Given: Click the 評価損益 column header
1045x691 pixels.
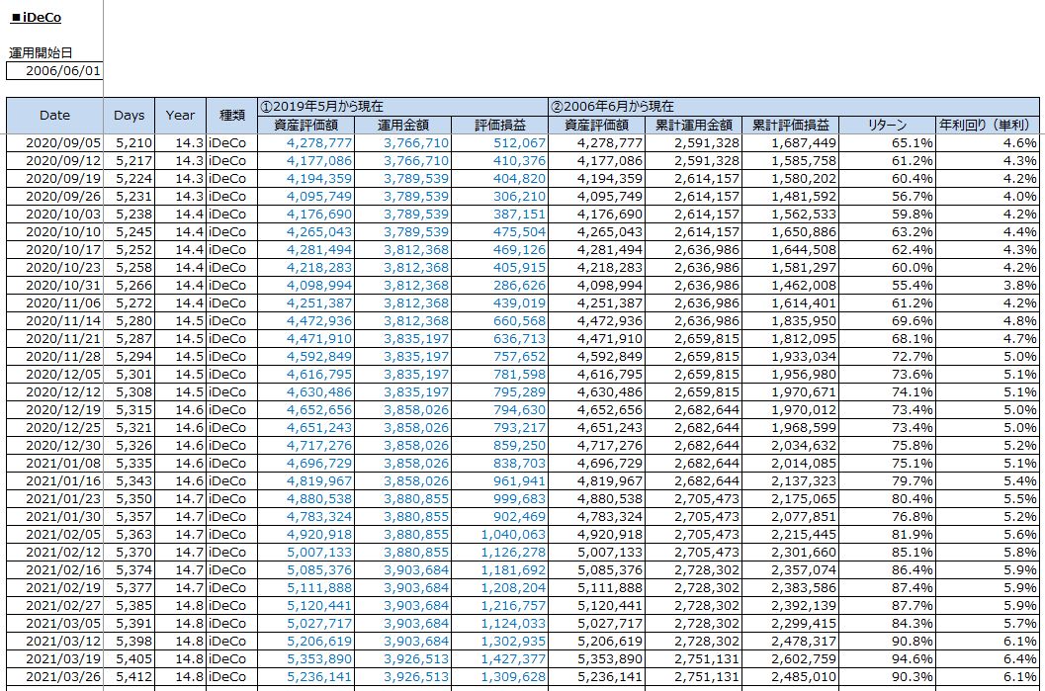Looking at the screenshot, I should pos(499,126).
